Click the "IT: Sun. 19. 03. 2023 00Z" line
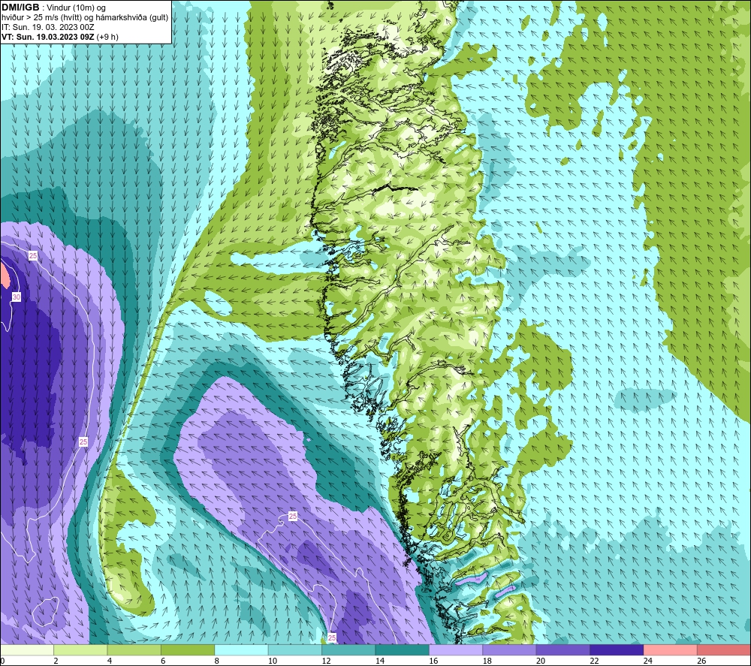The image size is (751, 666). tap(48, 27)
